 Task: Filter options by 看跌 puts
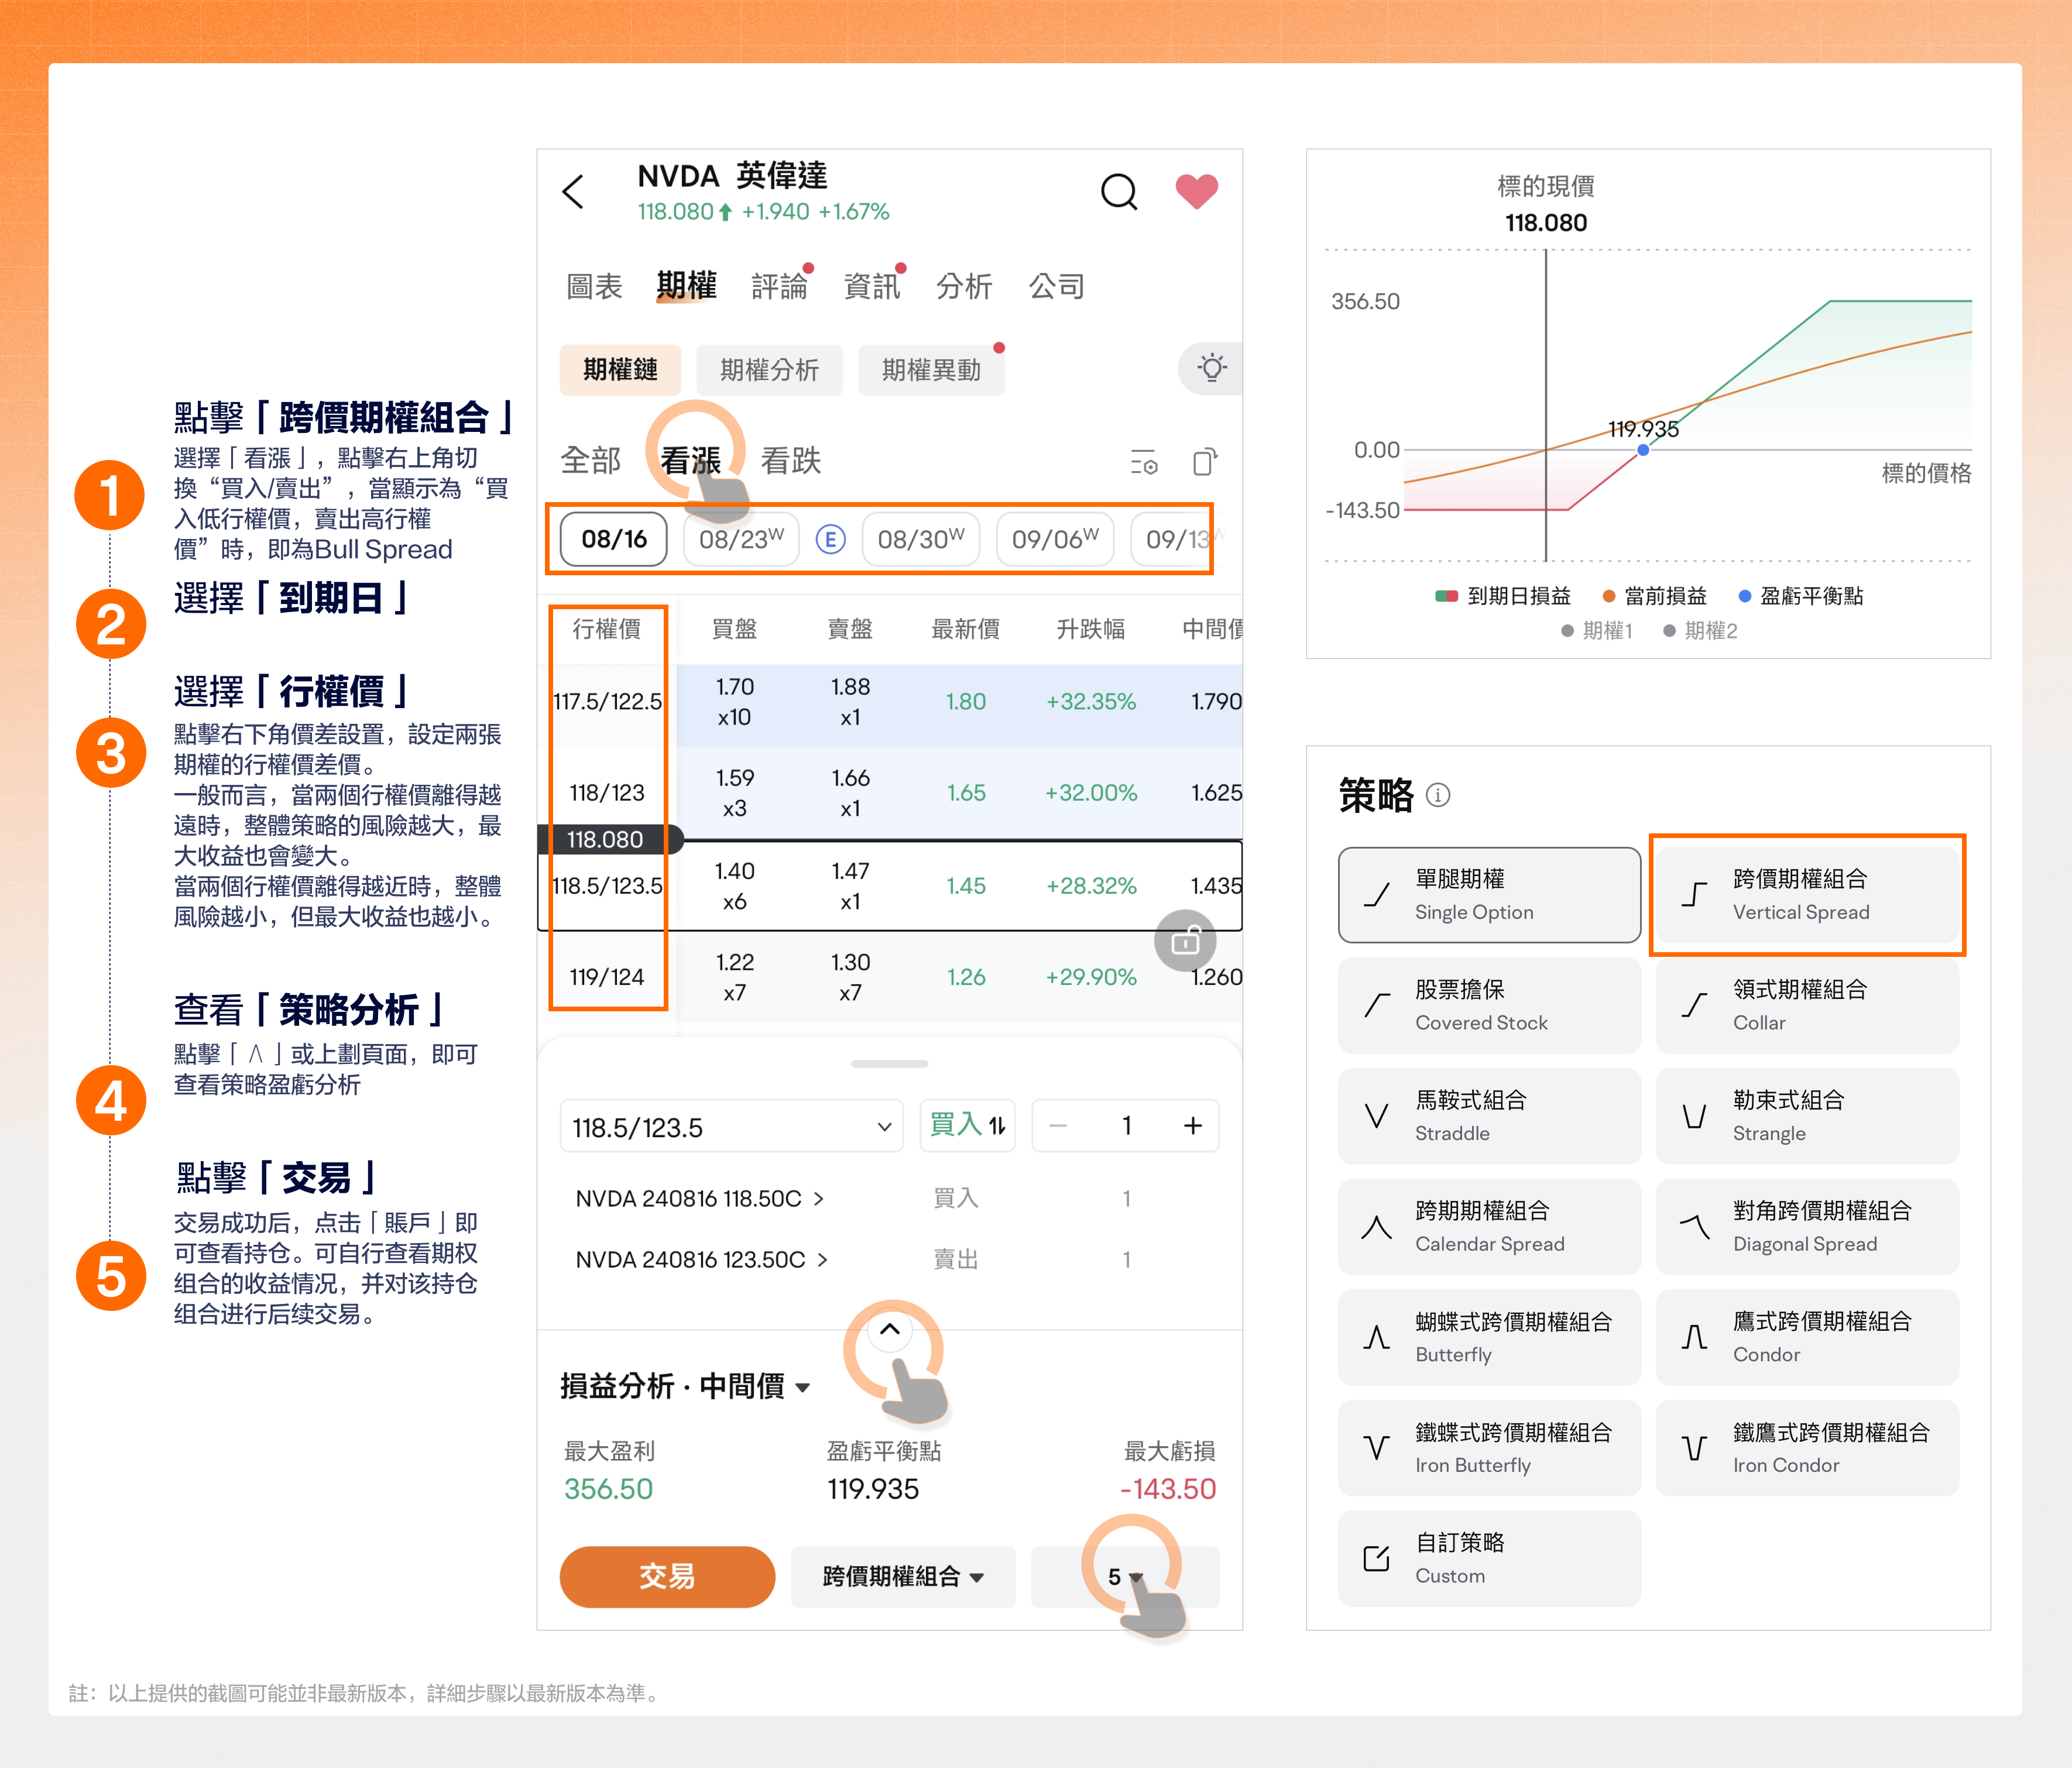(x=790, y=461)
